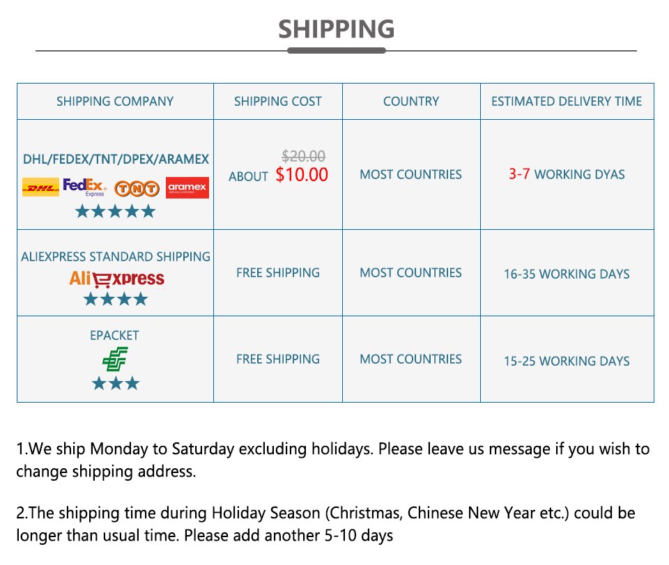Click the SHIPPING heading at the top
This screenshot has height=565, width=669.
[336, 29]
